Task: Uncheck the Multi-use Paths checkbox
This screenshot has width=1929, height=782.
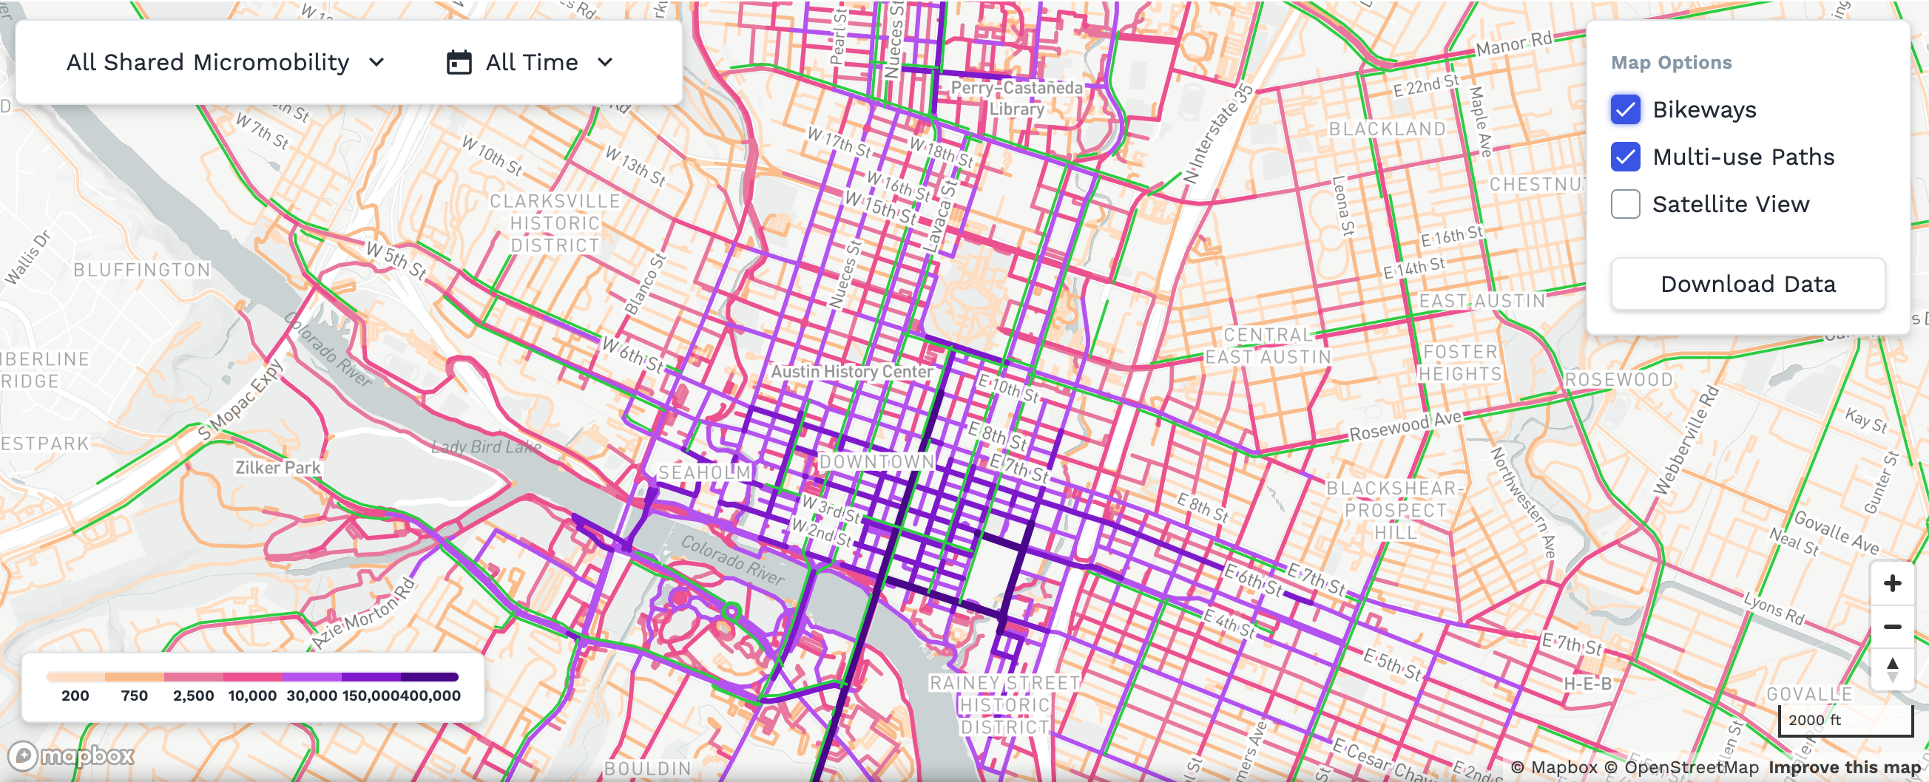Action: point(1626,157)
